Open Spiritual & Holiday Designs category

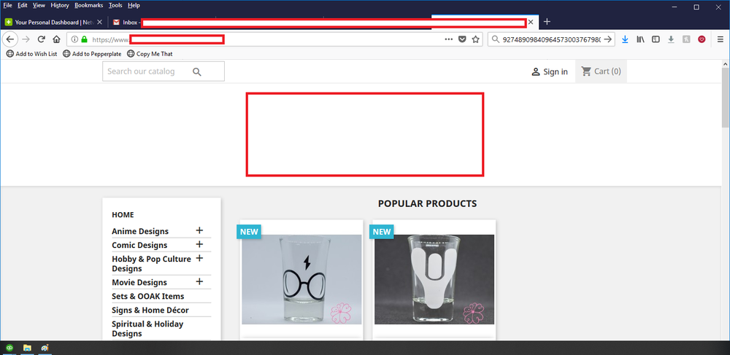pos(147,329)
